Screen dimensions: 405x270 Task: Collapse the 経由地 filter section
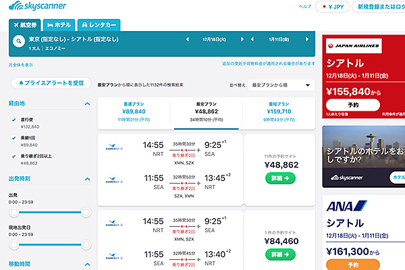click(x=87, y=104)
